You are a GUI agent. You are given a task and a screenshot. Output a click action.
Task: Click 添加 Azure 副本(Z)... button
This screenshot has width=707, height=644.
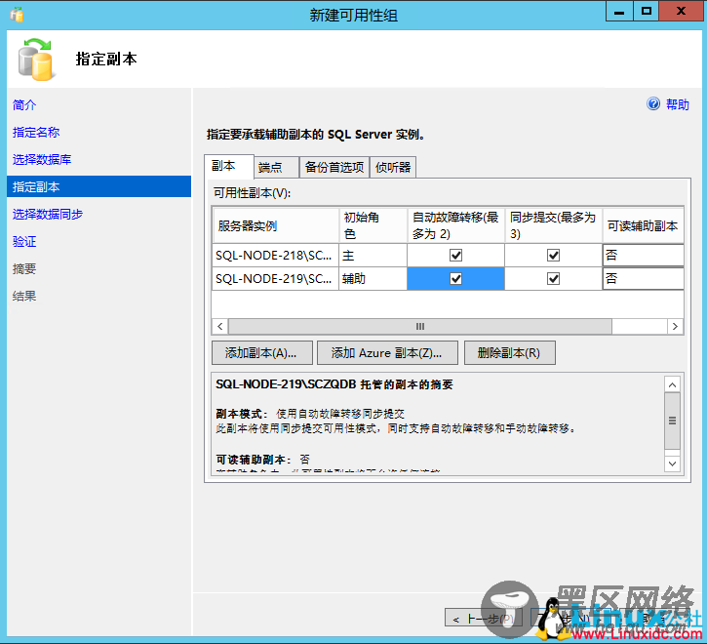(387, 352)
